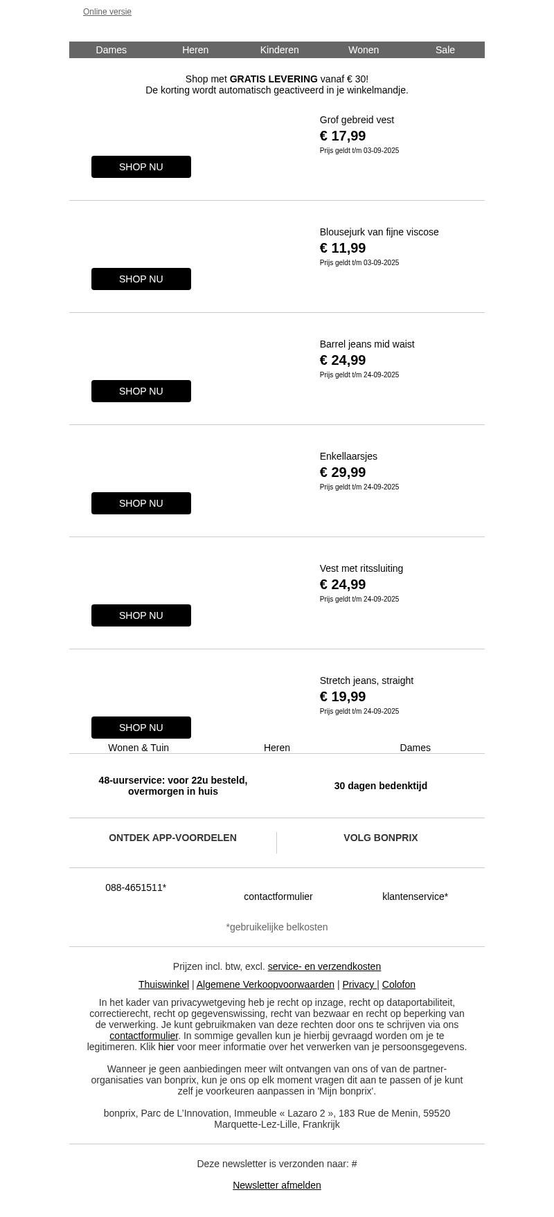The width and height of the screenshot is (554, 1217).
Task: Shop the Barrel jeans mid waist
Action: (x=141, y=391)
